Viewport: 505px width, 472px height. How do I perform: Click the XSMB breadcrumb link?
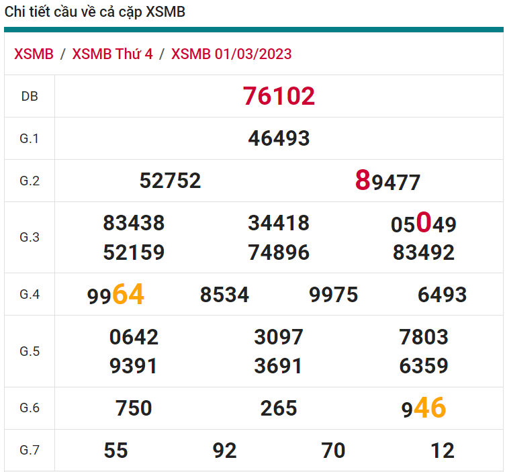34,54
